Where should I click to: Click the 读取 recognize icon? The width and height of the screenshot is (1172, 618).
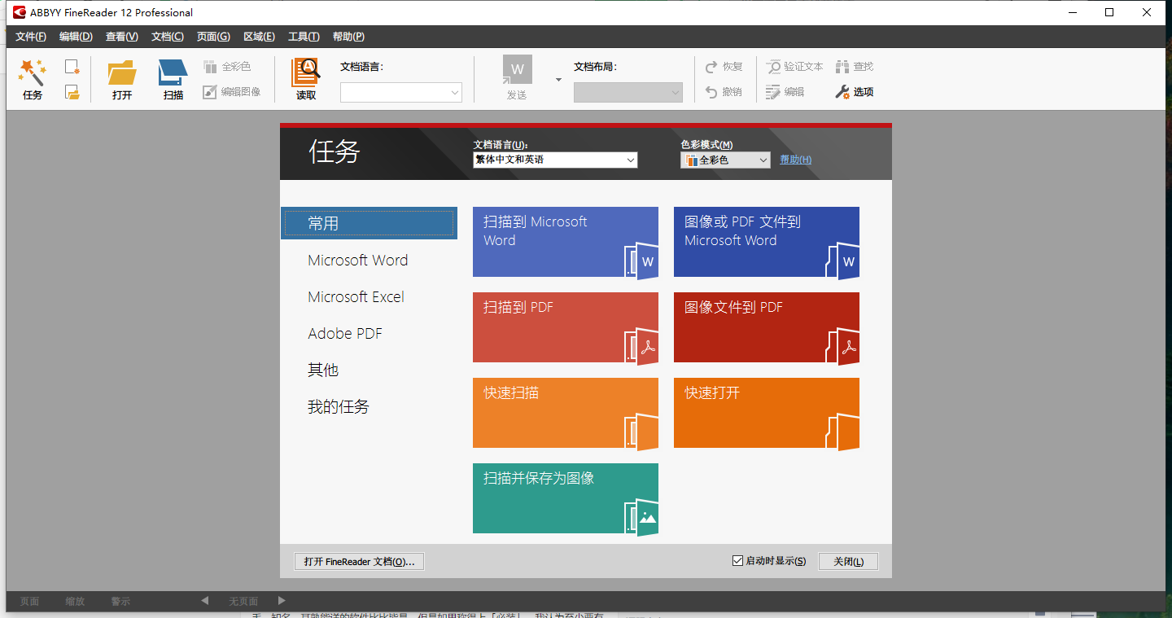(x=306, y=72)
